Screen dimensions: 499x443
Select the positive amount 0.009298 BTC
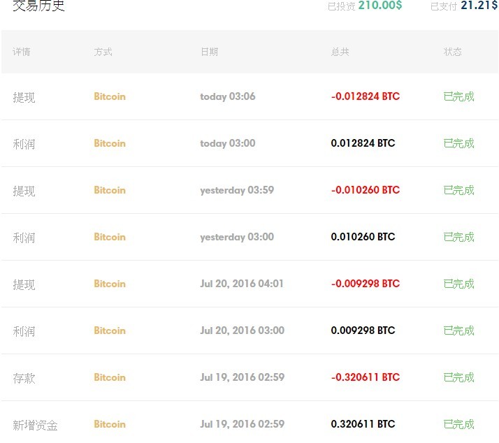click(363, 330)
